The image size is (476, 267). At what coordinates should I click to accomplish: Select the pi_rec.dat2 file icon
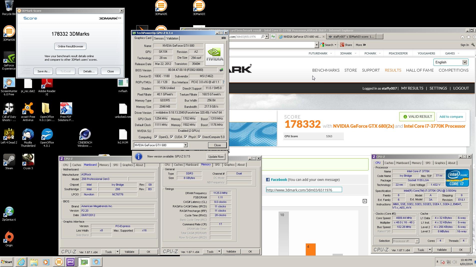(28, 85)
